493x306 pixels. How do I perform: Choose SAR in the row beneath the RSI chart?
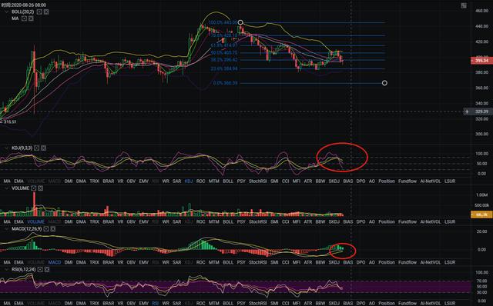tap(176, 303)
